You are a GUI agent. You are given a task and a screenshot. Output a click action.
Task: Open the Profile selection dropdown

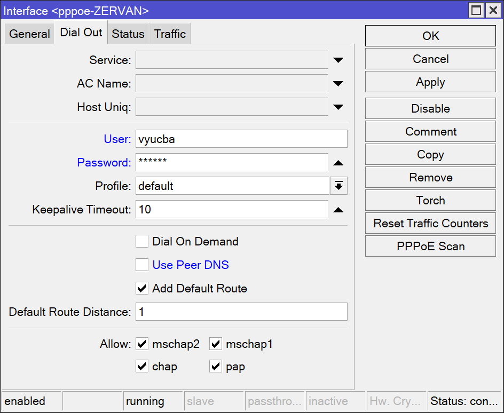[338, 186]
